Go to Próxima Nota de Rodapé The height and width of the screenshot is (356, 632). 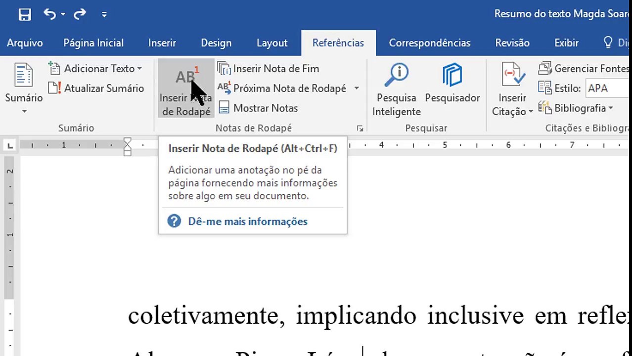click(x=282, y=89)
